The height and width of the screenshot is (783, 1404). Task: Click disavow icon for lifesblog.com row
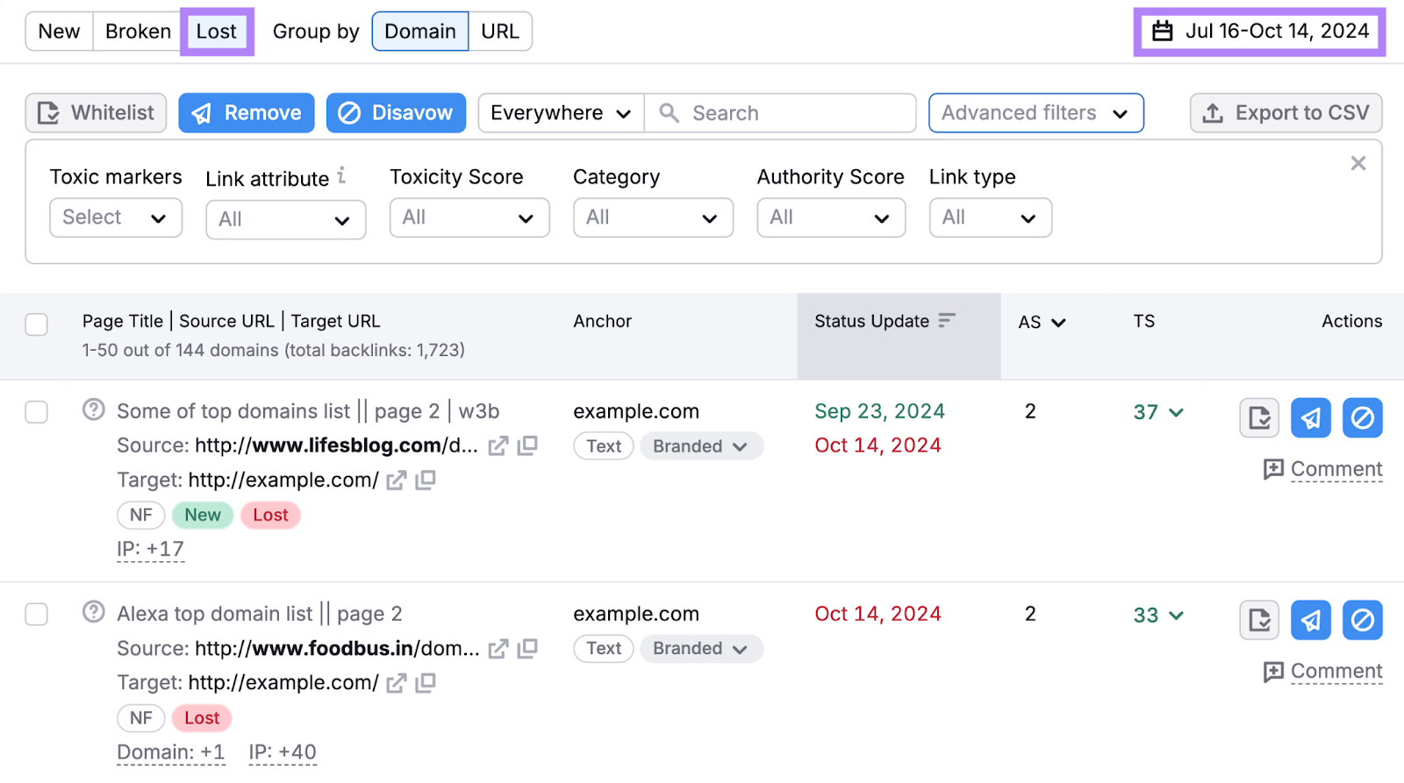click(1362, 417)
